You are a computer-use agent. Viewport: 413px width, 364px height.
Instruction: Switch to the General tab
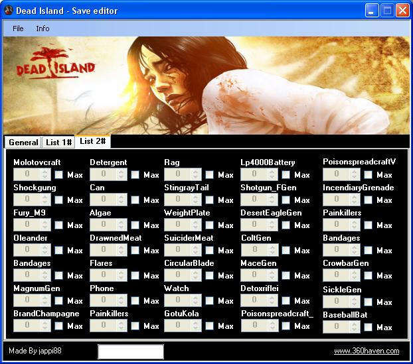pos(23,143)
